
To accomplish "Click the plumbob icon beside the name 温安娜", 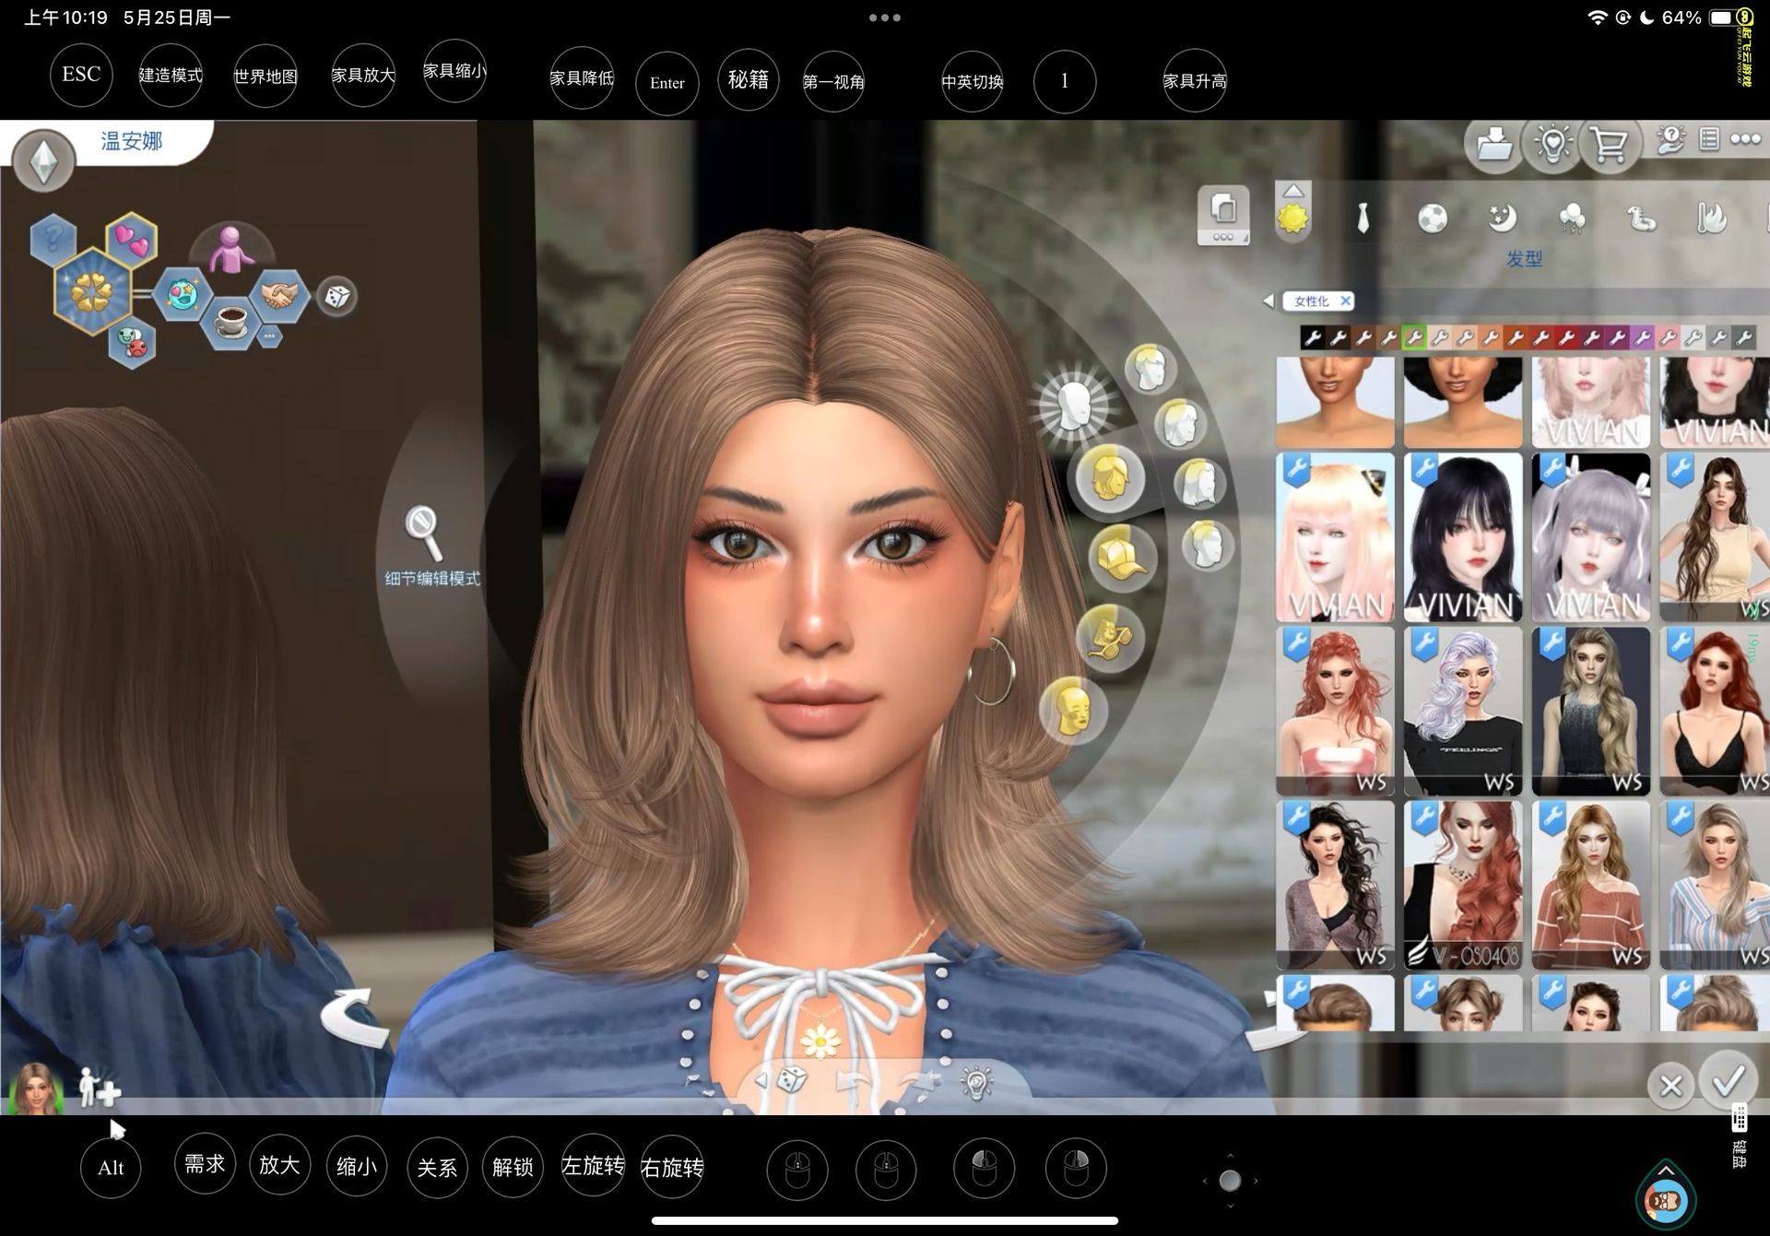I will coord(43,161).
